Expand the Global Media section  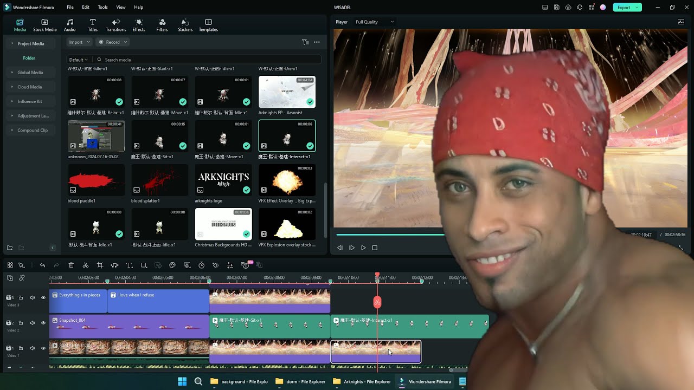[30, 72]
